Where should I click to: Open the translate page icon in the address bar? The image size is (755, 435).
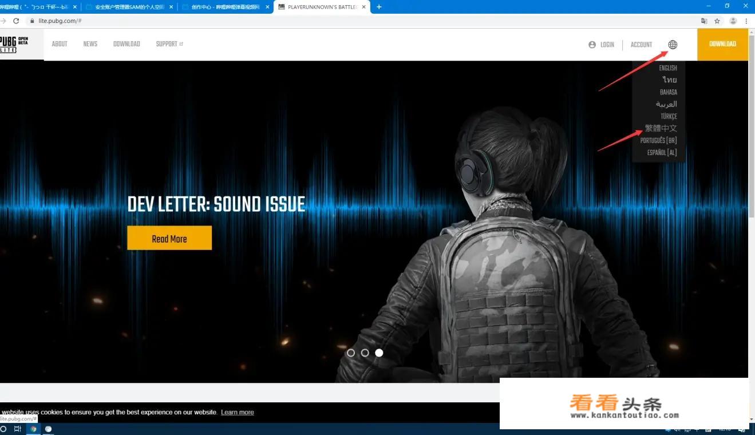[x=704, y=21]
